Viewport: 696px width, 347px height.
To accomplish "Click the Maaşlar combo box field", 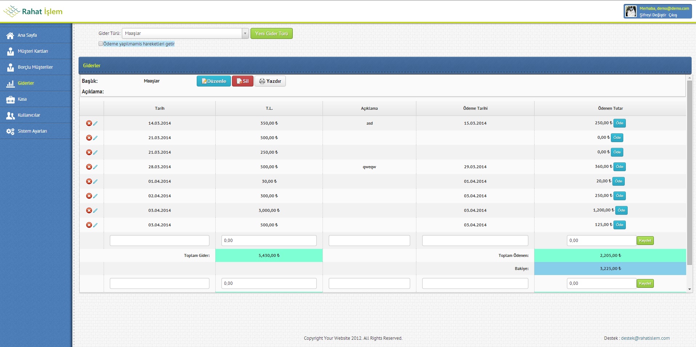I will (x=182, y=33).
